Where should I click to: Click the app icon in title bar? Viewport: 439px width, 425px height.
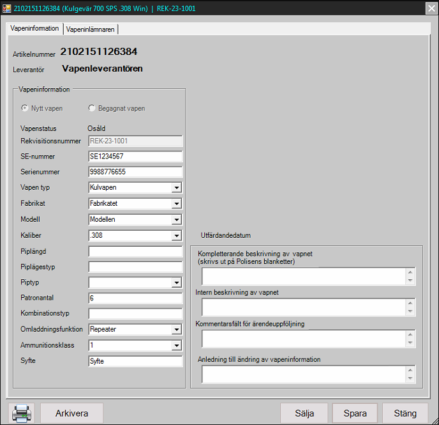click(7, 8)
